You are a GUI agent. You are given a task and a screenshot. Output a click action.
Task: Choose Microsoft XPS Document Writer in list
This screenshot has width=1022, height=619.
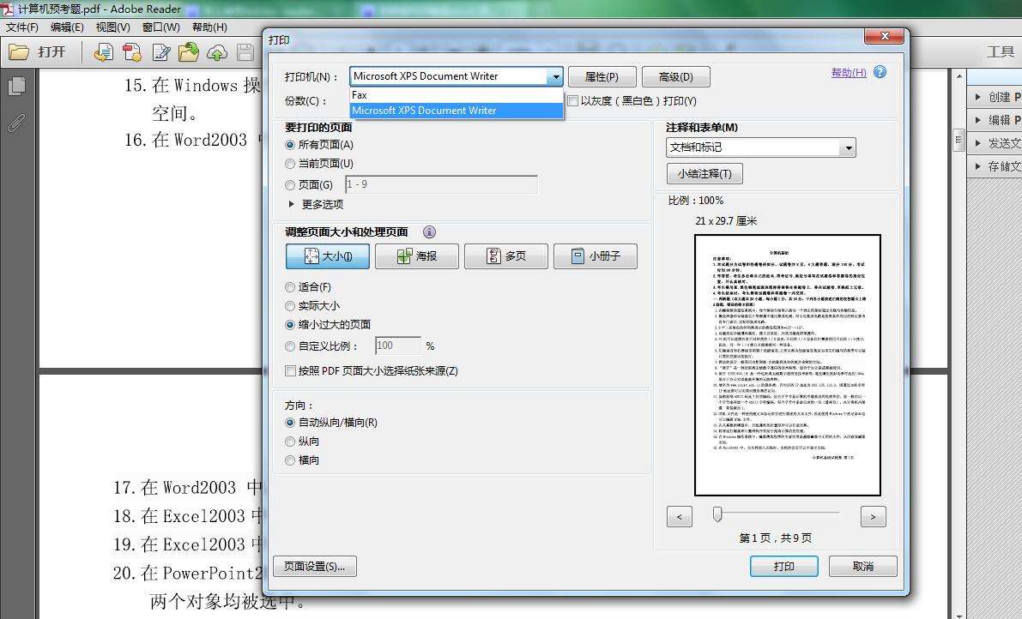pyautogui.click(x=457, y=111)
